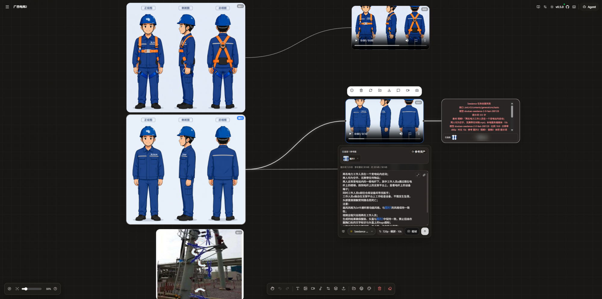Screen dimensions: 602x299
Task: Click the video camera icon in node toolbar
Action: point(408,90)
